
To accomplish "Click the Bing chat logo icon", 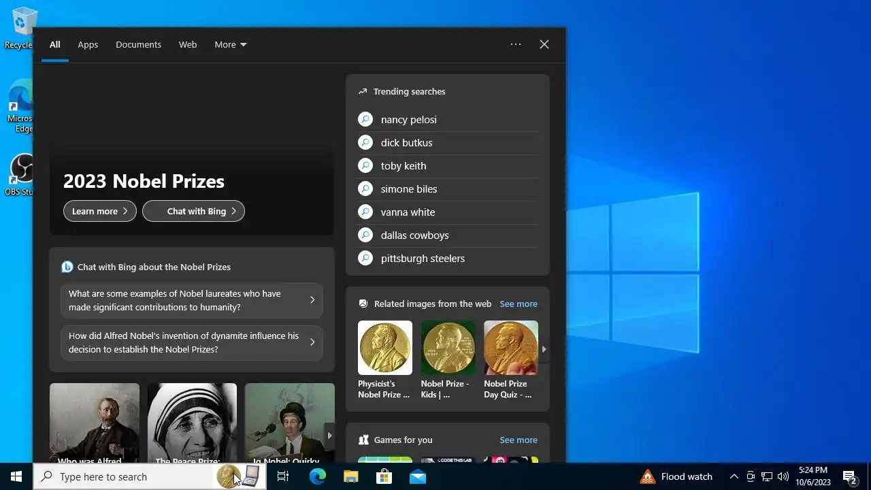I will (x=67, y=267).
